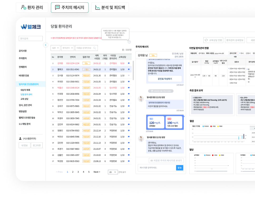Image resolution: width=255 pixels, height=198 pixels.
Task: Click message flag icon in 박율산 row
Action: coord(129,88)
